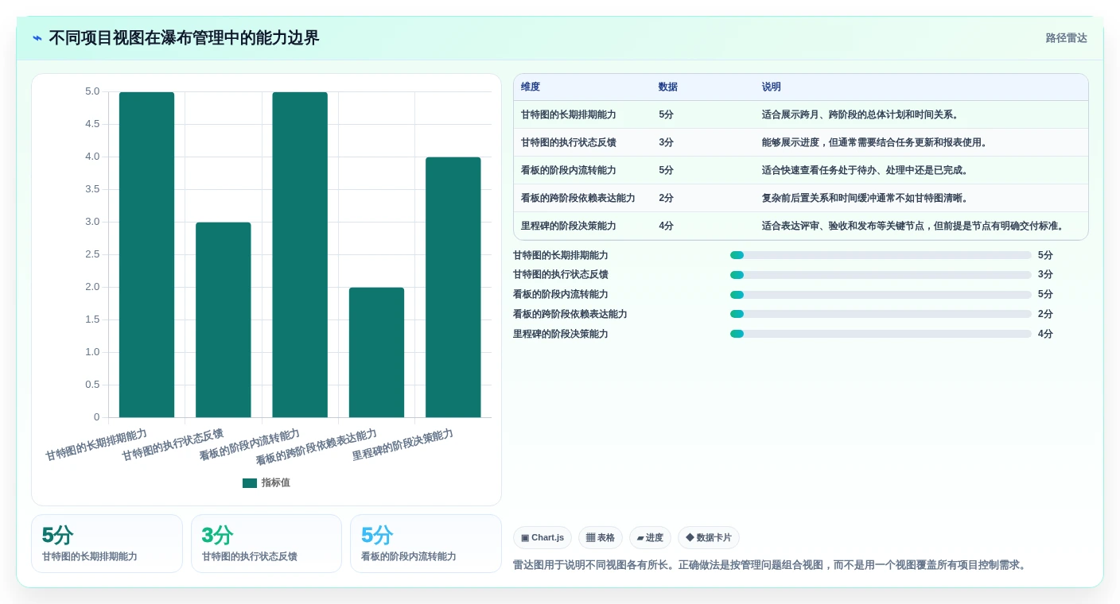Select table row 甘特图的长期排期能力
The image size is (1120, 604).
(801, 114)
